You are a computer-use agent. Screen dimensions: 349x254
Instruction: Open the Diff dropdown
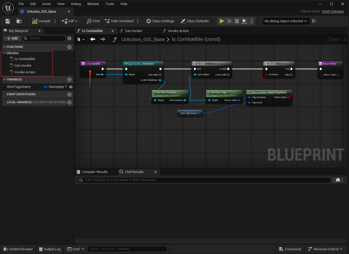(70, 21)
